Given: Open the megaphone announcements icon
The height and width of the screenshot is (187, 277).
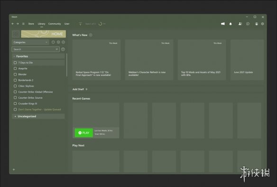Looking at the screenshot, I should coord(223,24).
